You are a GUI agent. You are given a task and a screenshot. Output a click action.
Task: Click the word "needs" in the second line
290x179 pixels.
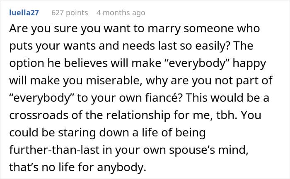coord(138,46)
